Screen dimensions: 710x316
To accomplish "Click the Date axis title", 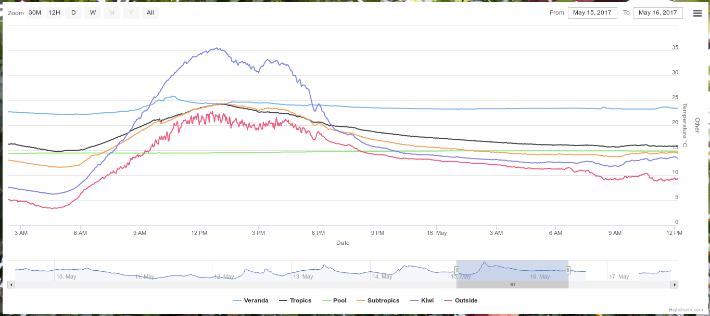I will (343, 243).
